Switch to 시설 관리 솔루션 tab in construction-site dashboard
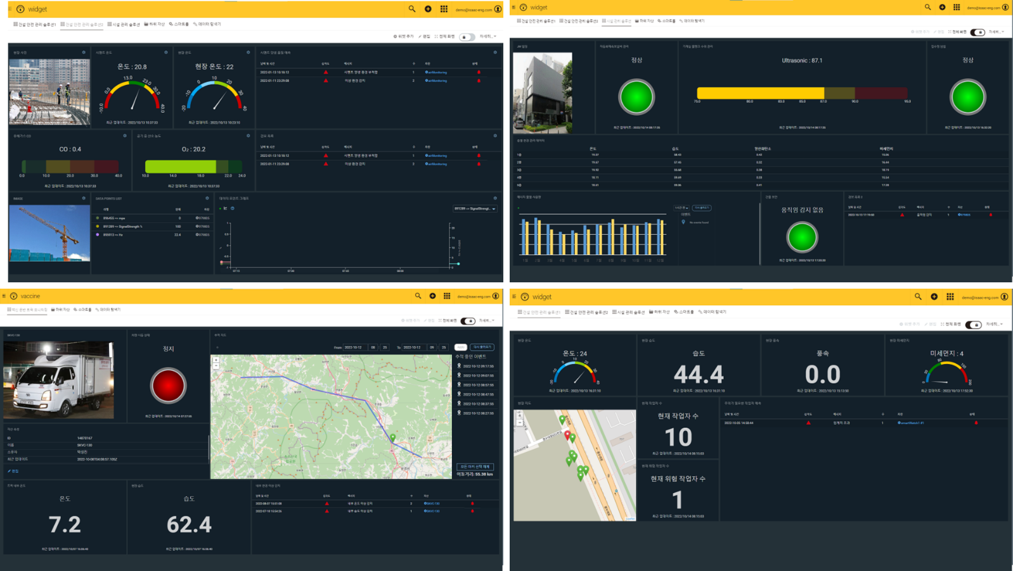The image size is (1013, 571). (x=124, y=24)
